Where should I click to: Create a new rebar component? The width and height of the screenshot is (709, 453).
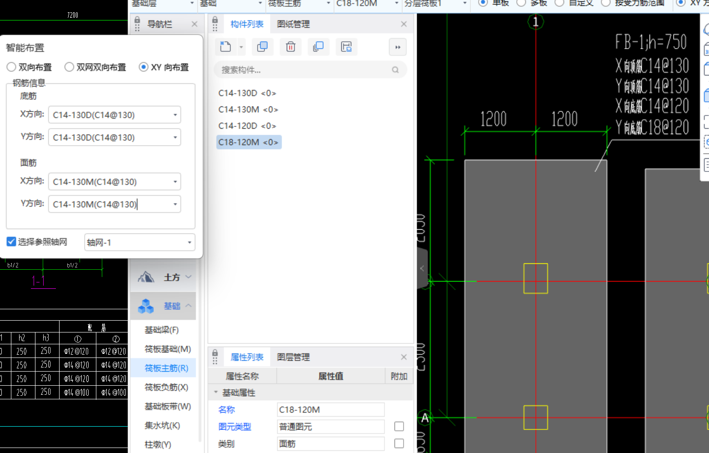pyautogui.click(x=225, y=47)
